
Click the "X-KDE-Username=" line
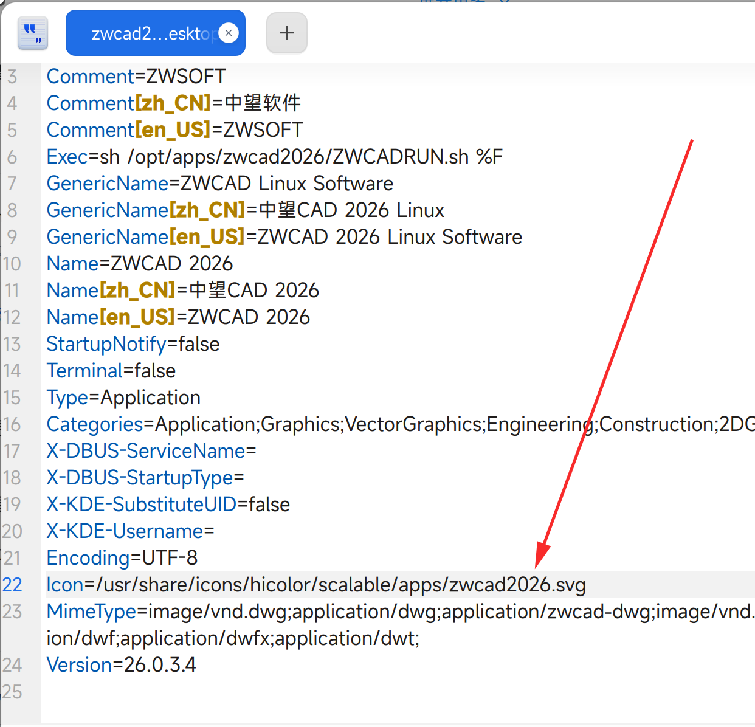pyautogui.click(x=131, y=531)
